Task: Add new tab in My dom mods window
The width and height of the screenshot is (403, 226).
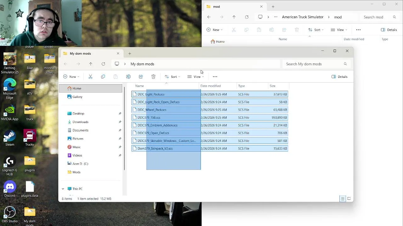Action: coord(129,53)
